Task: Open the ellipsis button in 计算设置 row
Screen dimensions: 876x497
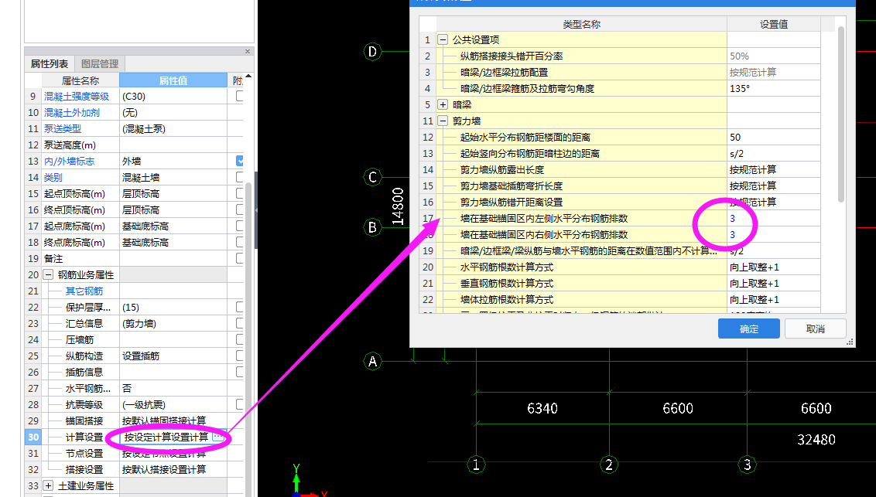Action: click(x=218, y=437)
